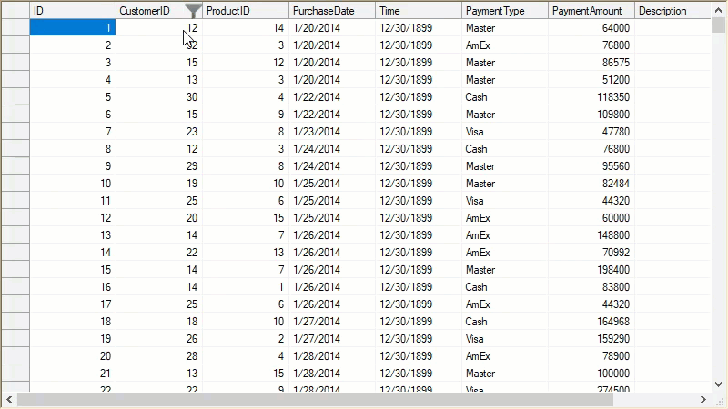
Task: Click the horizontal scrollbar right arrow
Action: pos(703,400)
